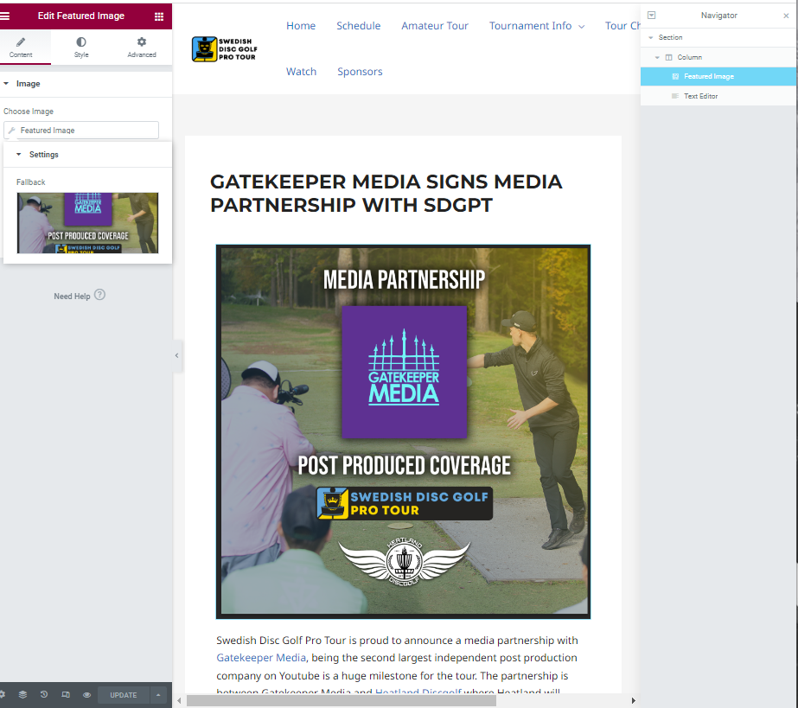Switch to the Advanced tab

pos(142,48)
